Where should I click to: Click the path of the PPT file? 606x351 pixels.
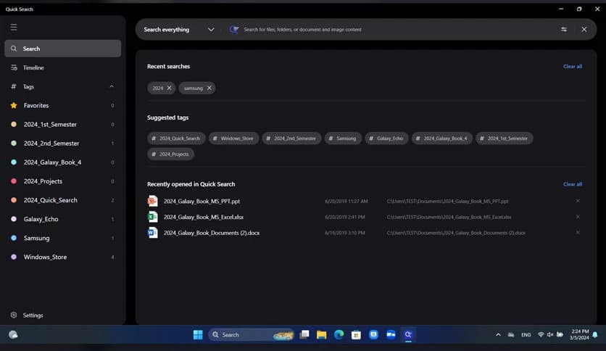point(447,202)
